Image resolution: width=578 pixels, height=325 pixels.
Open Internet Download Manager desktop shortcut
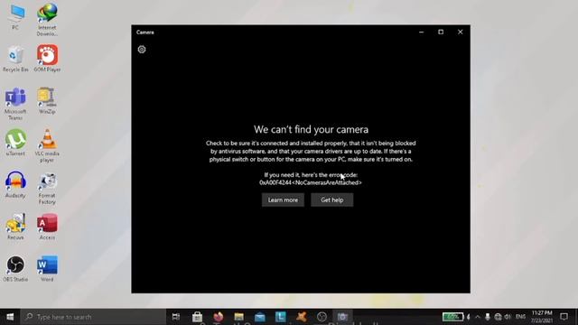pos(47,20)
